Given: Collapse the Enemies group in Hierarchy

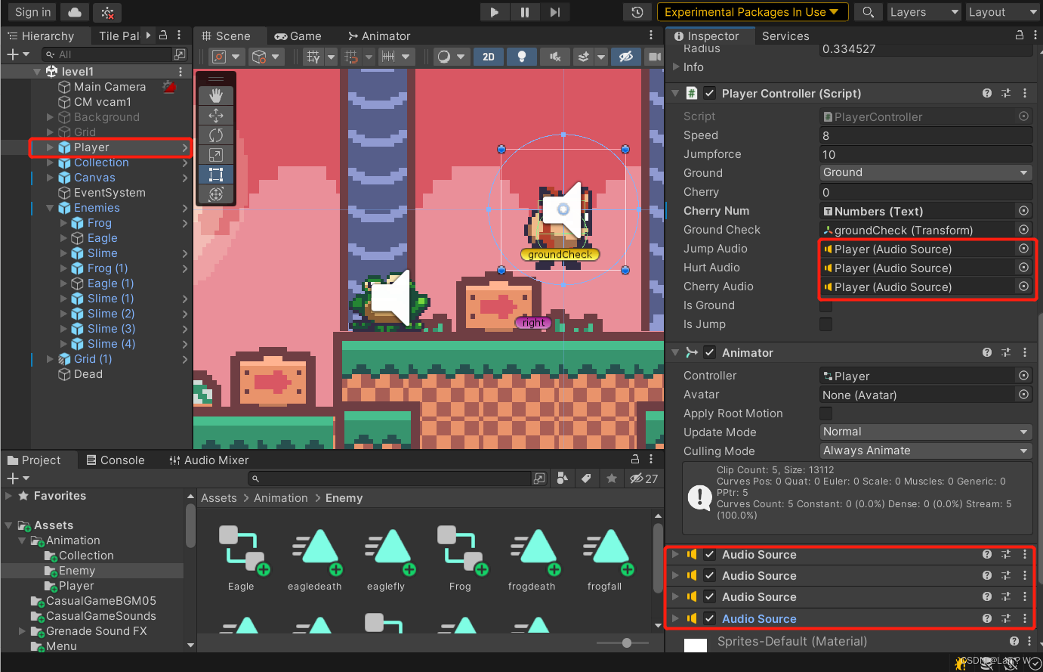Looking at the screenshot, I should tap(51, 208).
